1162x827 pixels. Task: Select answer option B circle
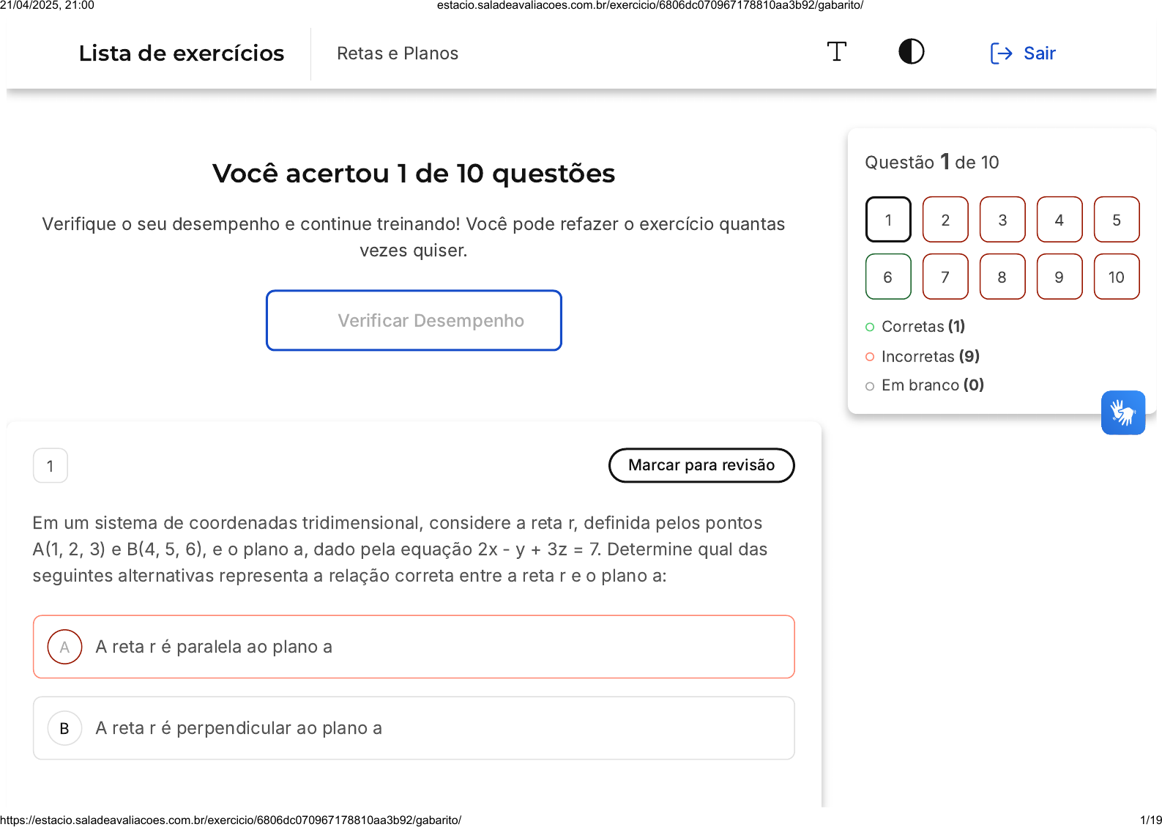click(x=64, y=728)
